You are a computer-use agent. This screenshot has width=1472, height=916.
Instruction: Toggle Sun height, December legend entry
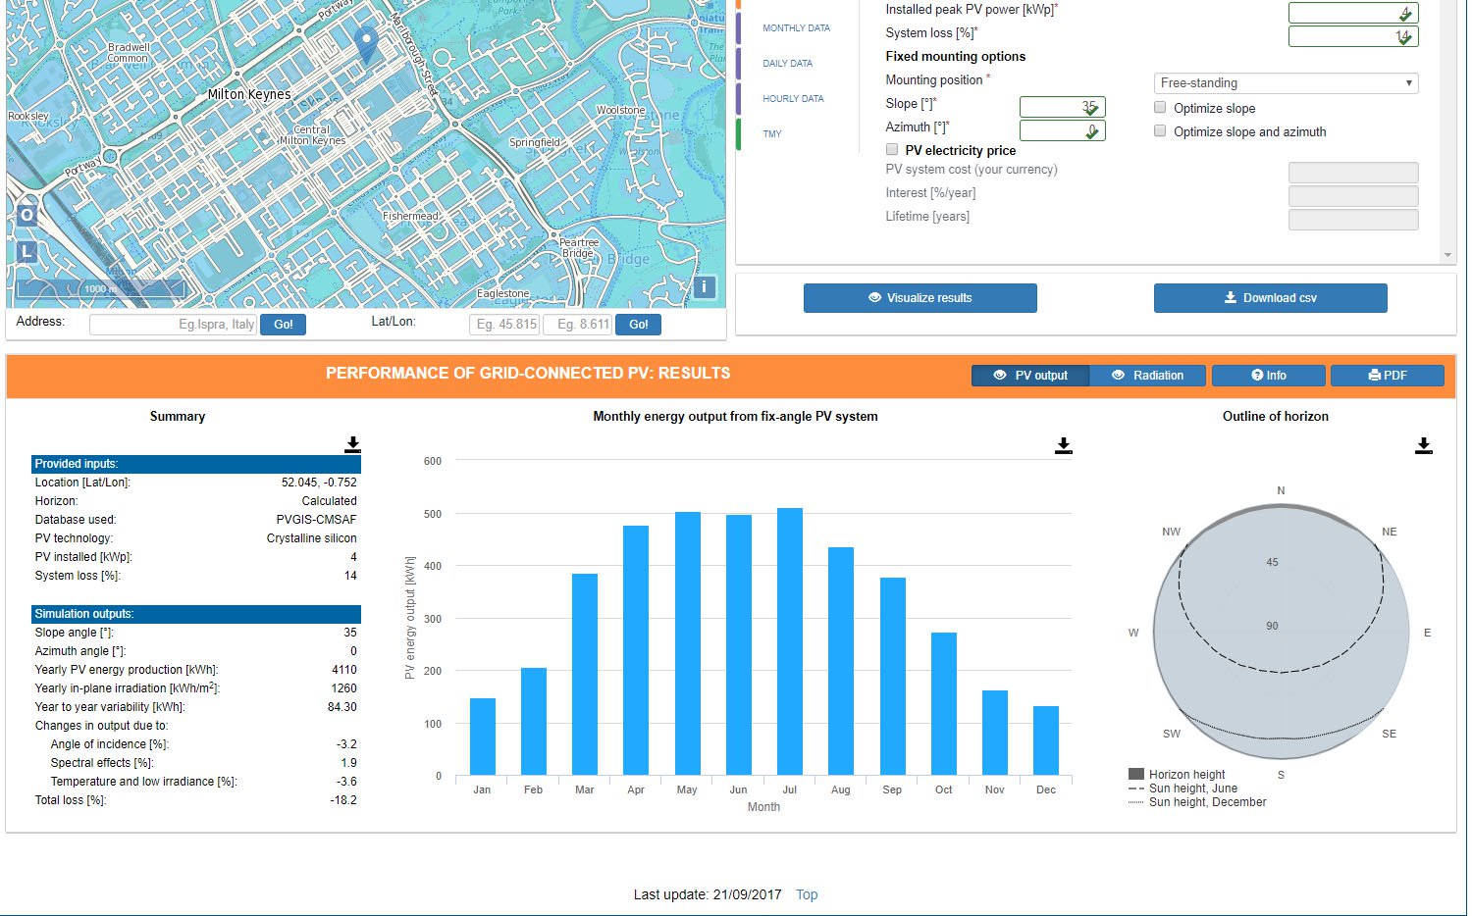[1197, 802]
